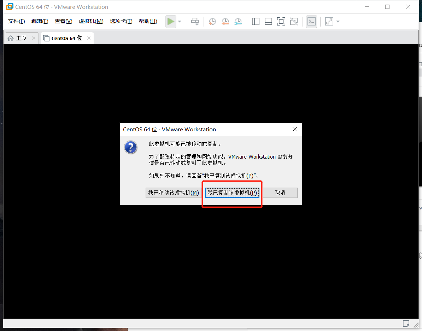Click the 我已移动该虚拟机(M) button
Screen dimensions: 422x331
(173, 193)
